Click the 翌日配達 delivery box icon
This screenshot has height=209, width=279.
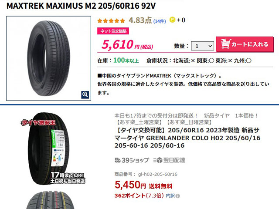(x=158, y=160)
